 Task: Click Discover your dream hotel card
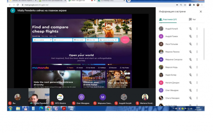click(94, 79)
